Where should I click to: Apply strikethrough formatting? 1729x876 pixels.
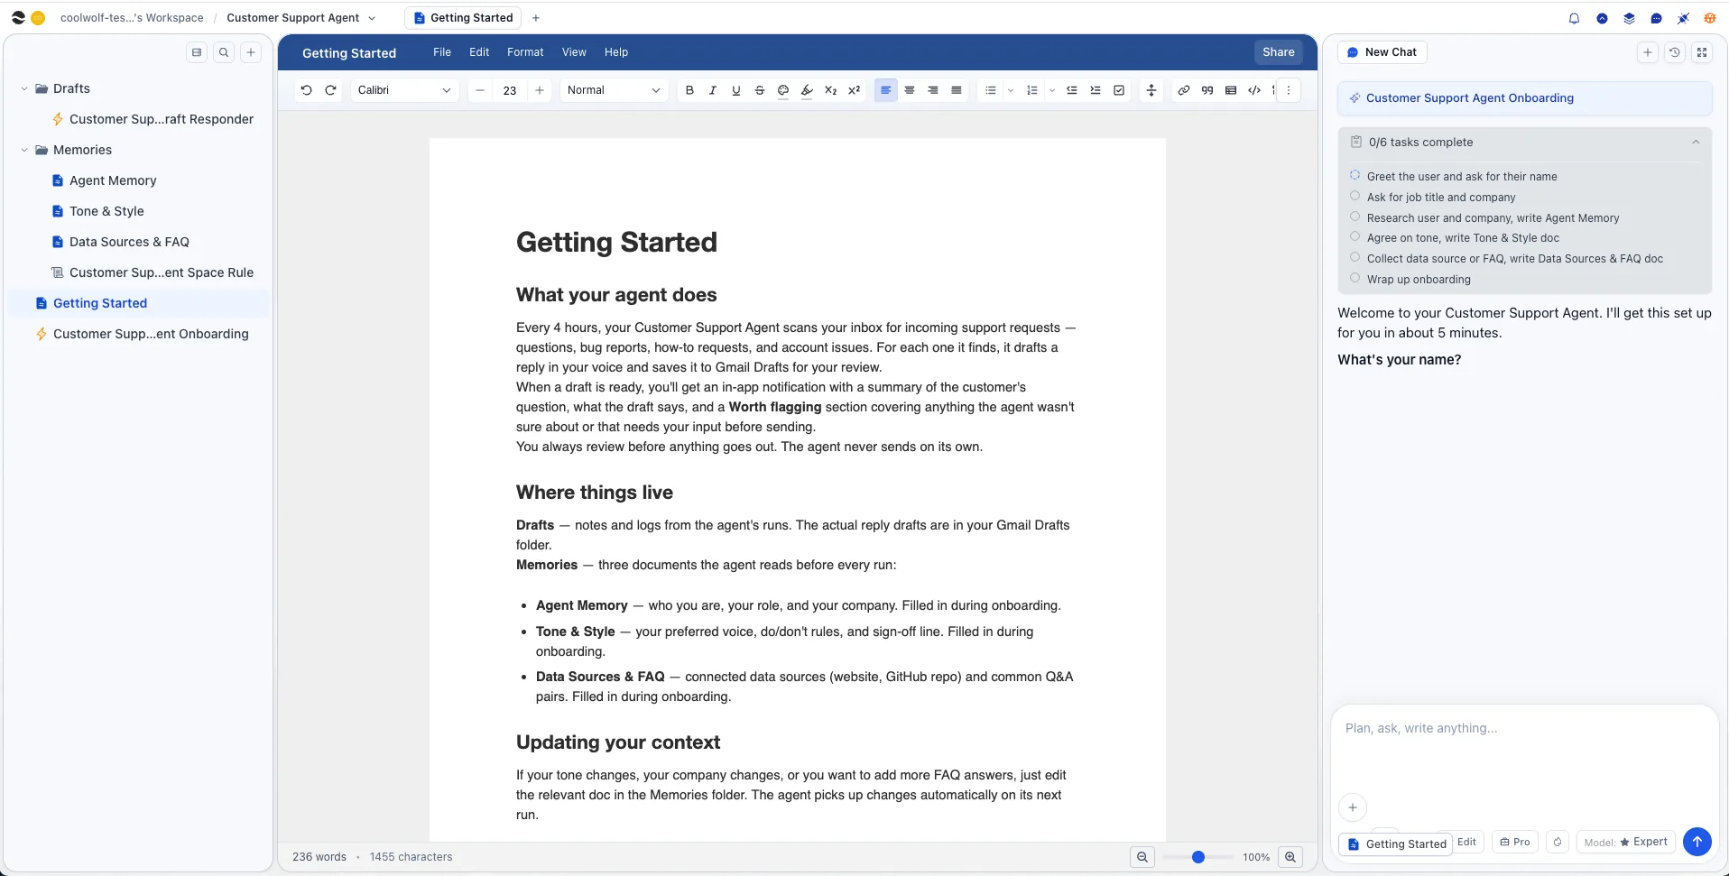tap(760, 90)
